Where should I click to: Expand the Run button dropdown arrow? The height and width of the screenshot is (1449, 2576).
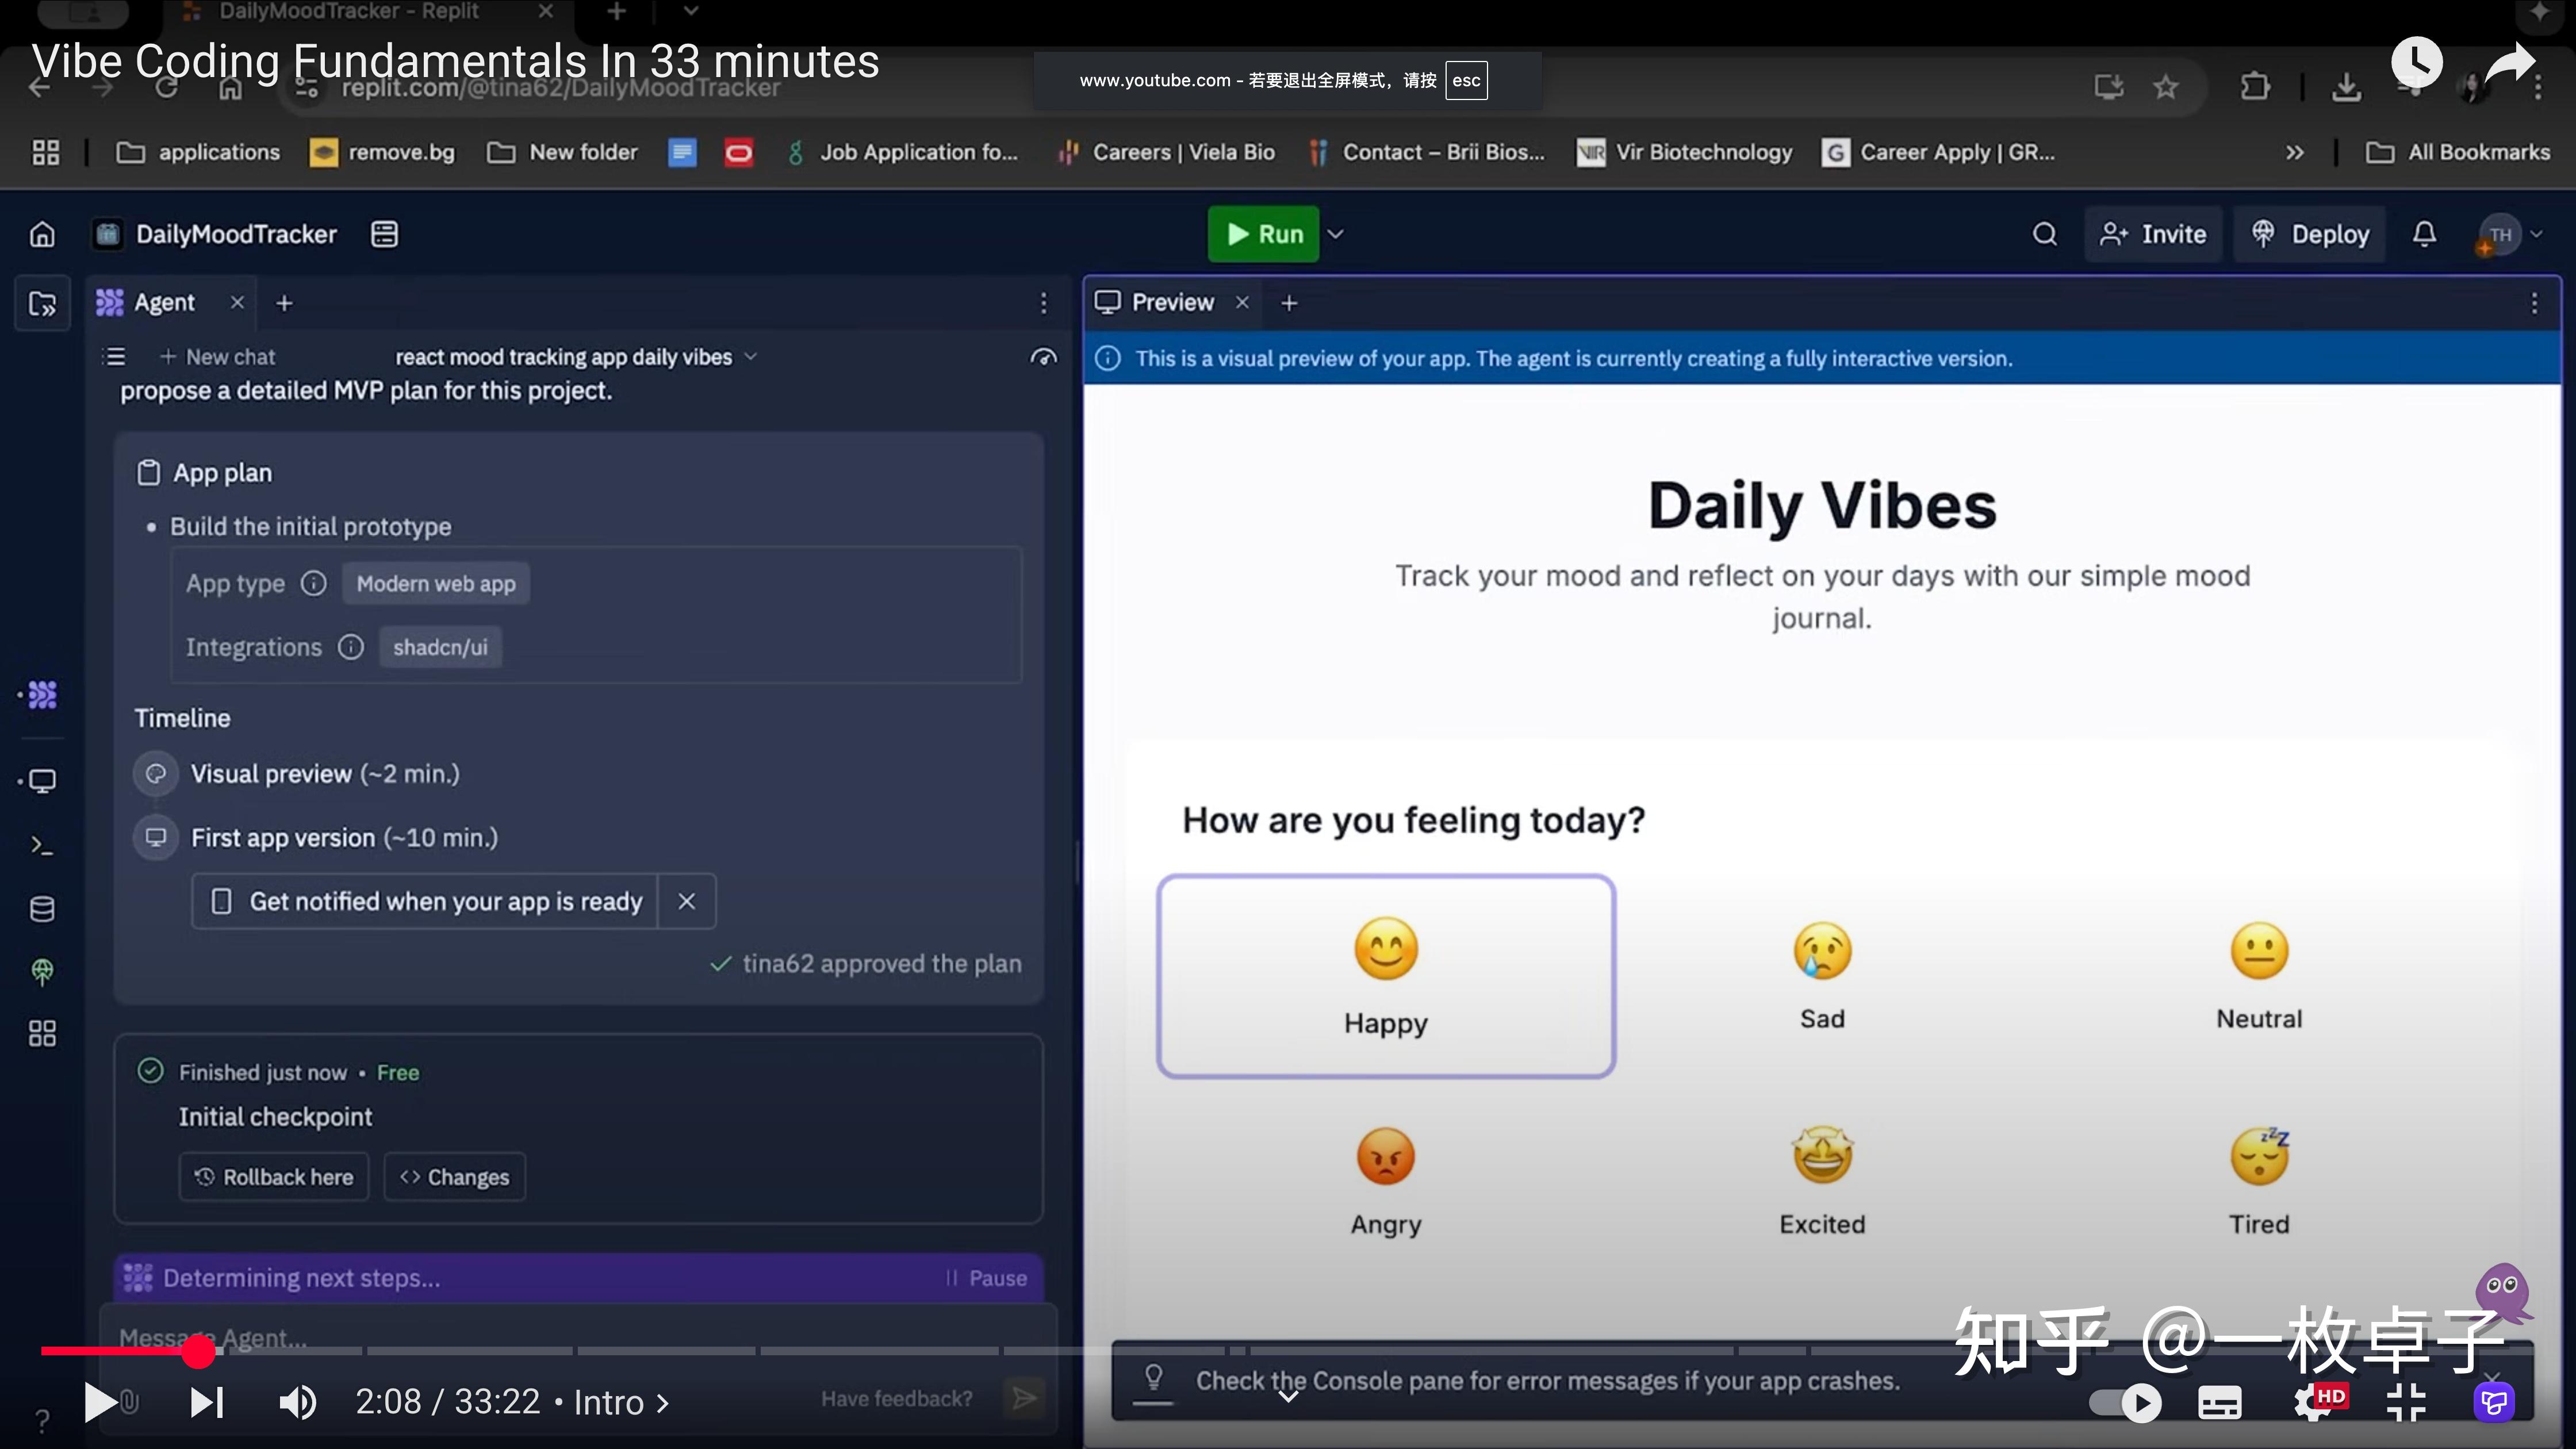[1336, 234]
